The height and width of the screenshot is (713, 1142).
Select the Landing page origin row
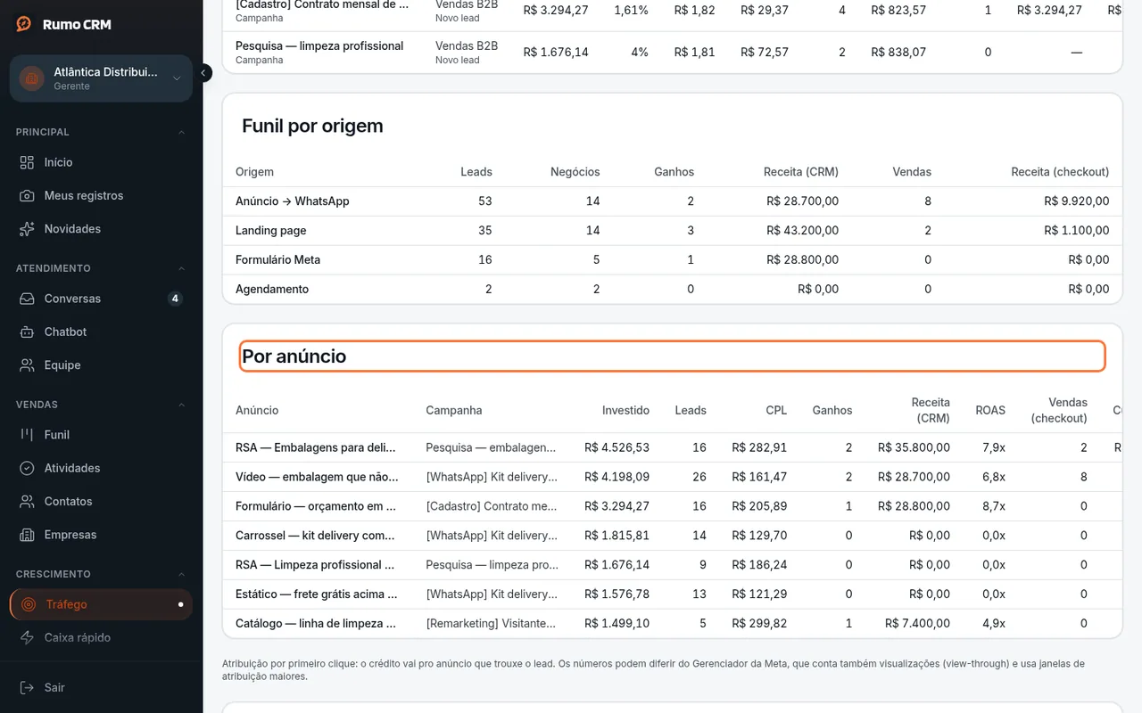tap(672, 231)
